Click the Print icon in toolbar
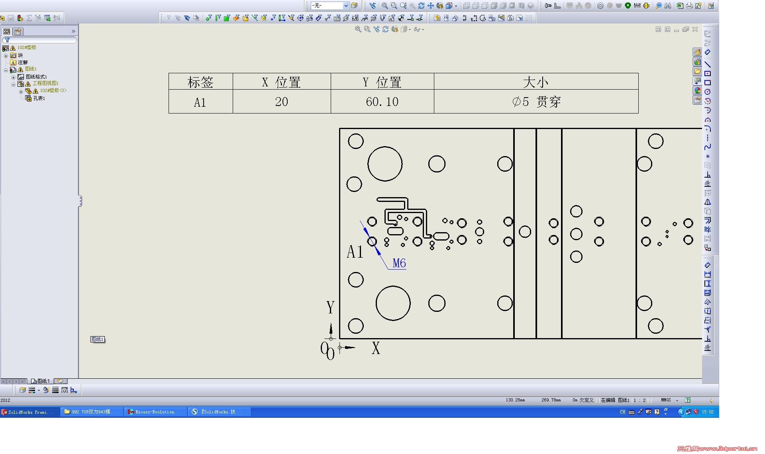 click(689, 6)
